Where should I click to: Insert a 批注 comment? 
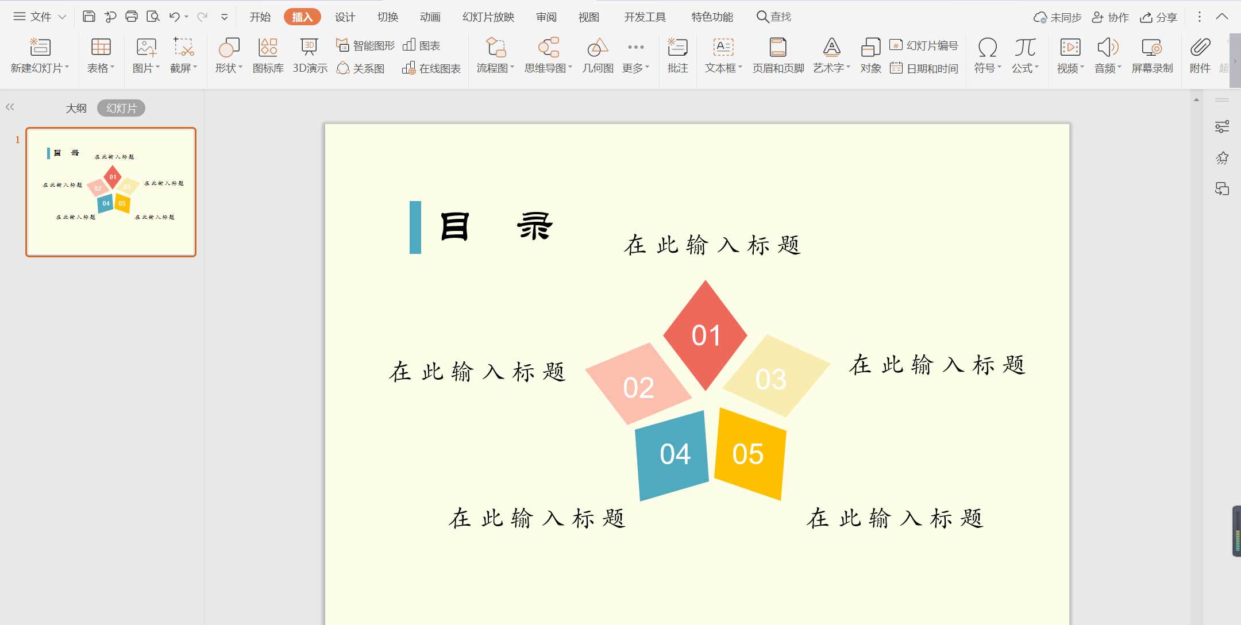(x=677, y=55)
